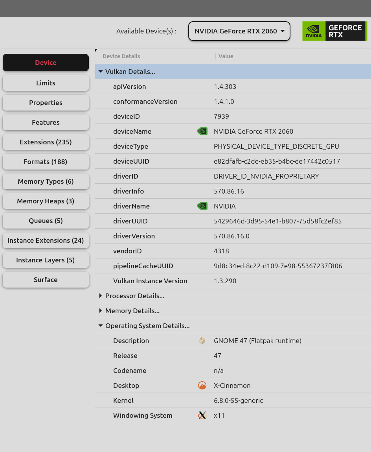Click the NVIDIA icon in driverName row
The width and height of the screenshot is (371, 452).
pos(202,206)
